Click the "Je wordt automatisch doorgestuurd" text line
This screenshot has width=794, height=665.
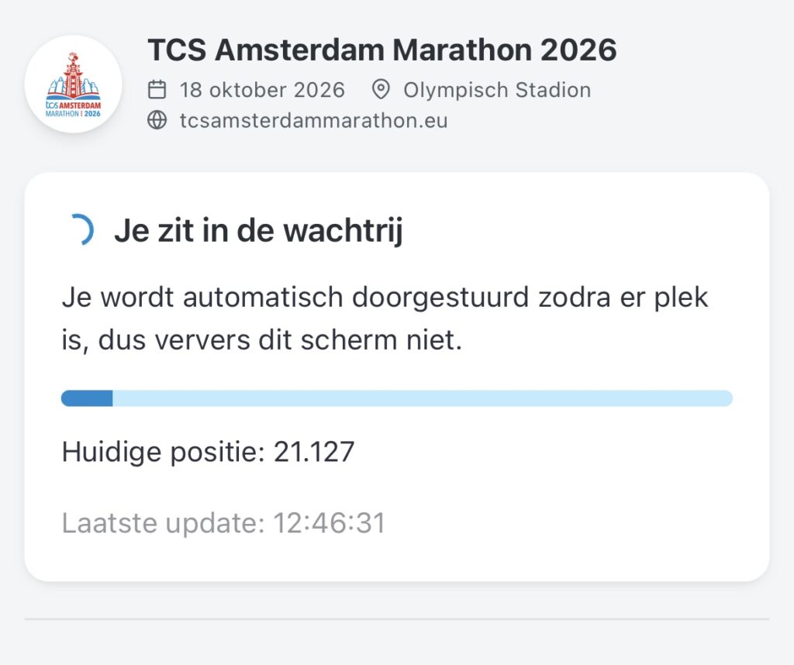coord(385,298)
